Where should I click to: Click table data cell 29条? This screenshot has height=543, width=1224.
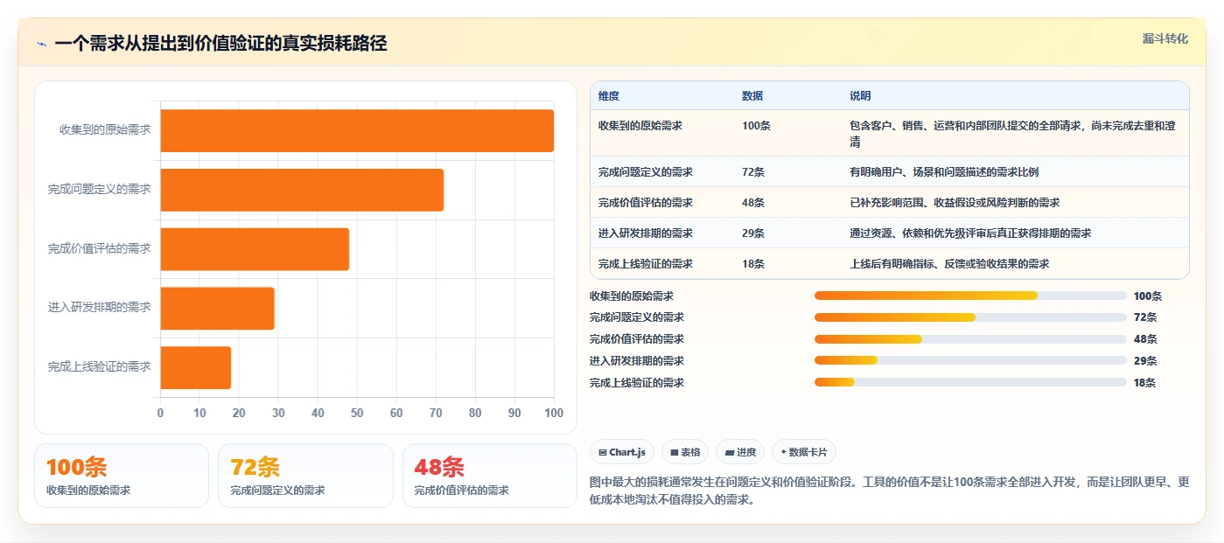pyautogui.click(x=753, y=233)
